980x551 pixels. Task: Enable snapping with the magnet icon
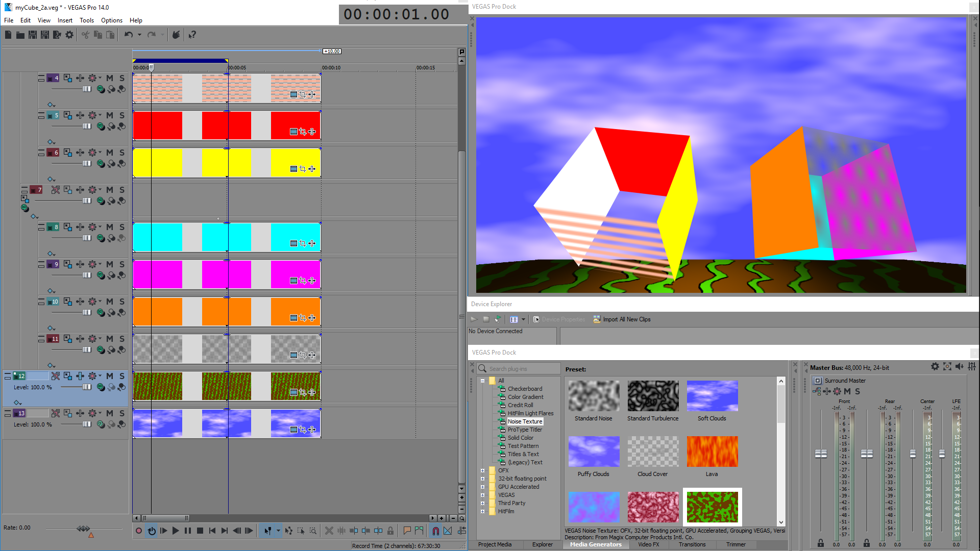tap(435, 531)
